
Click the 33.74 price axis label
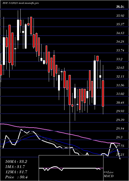pos(120,50)
